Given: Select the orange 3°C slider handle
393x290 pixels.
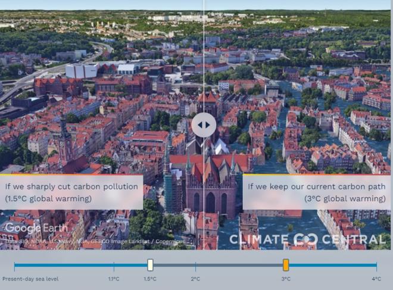Looking at the screenshot, I should 286,265.
